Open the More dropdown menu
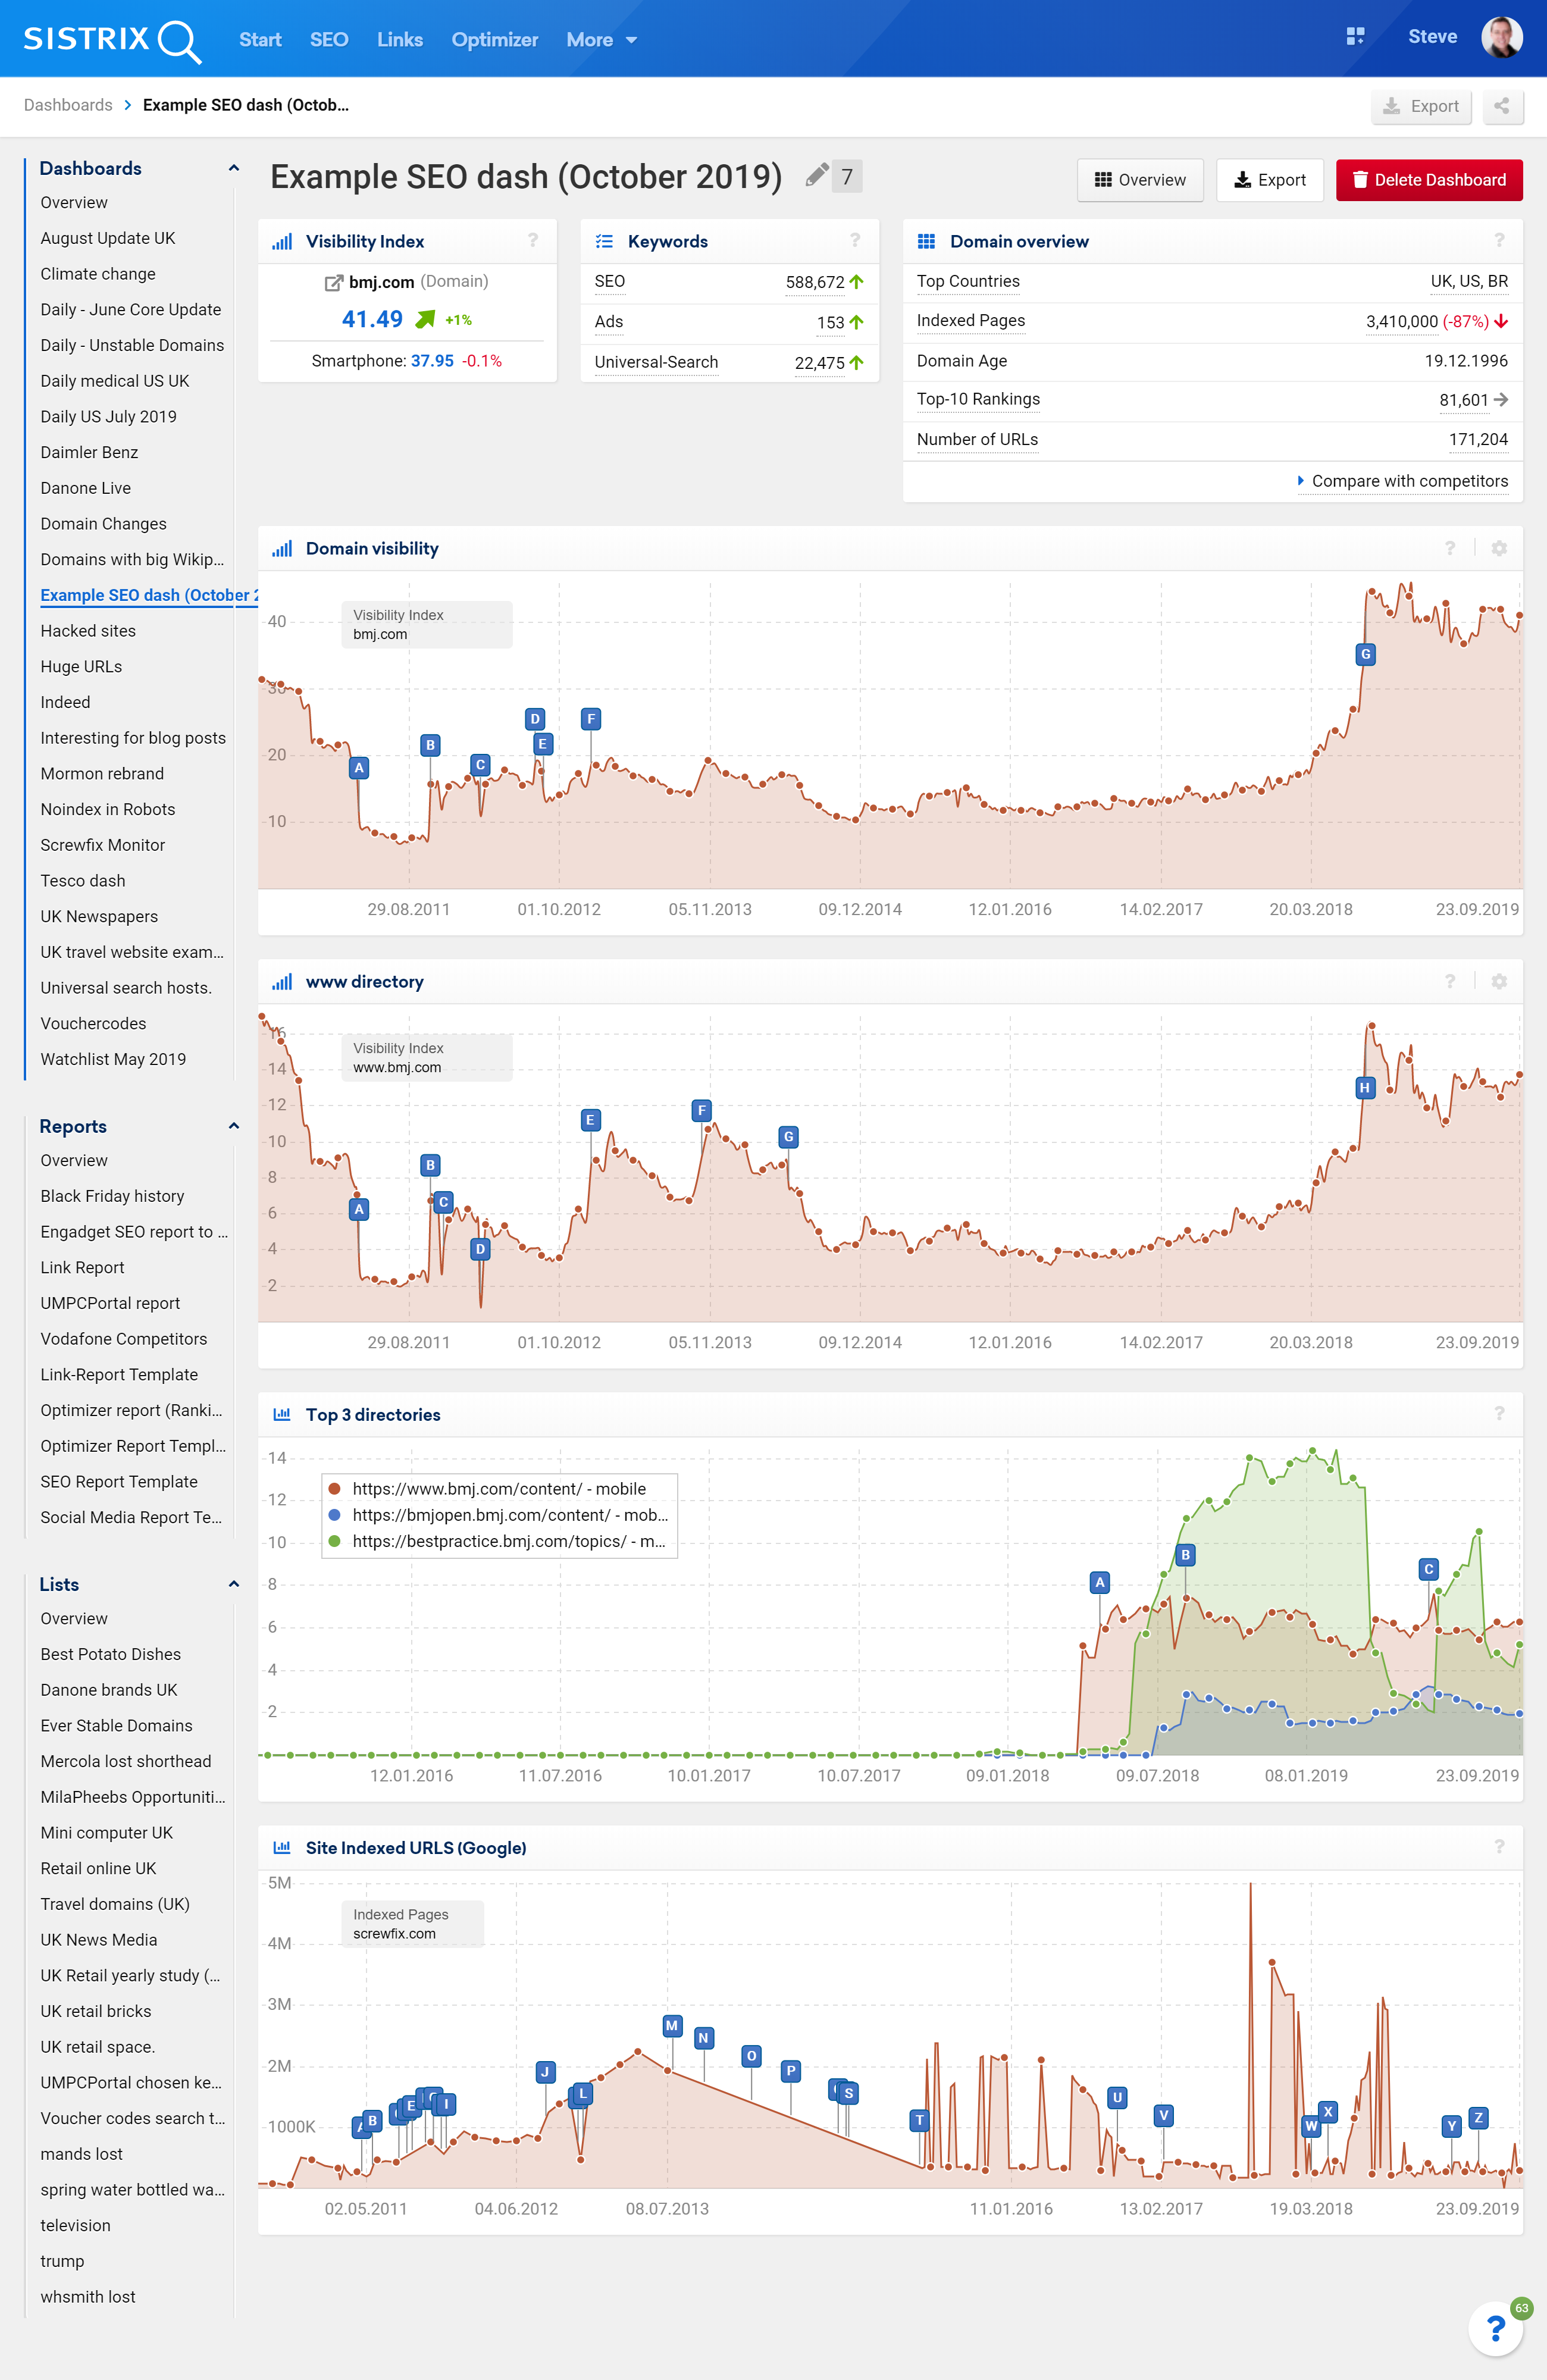This screenshot has height=2380, width=1547. 601,40
